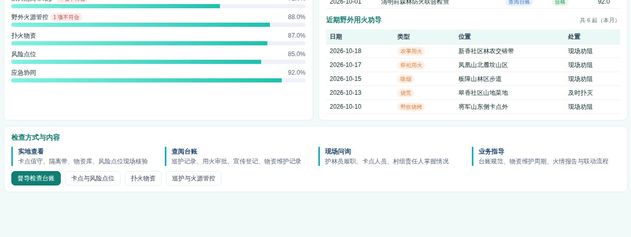Click the 野外火源管控 label
Screen dimensions: 631x237
click(30, 17)
